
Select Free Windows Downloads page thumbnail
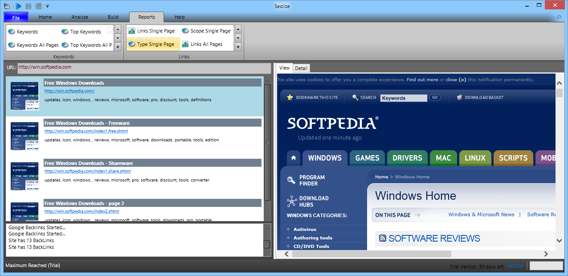click(x=25, y=96)
